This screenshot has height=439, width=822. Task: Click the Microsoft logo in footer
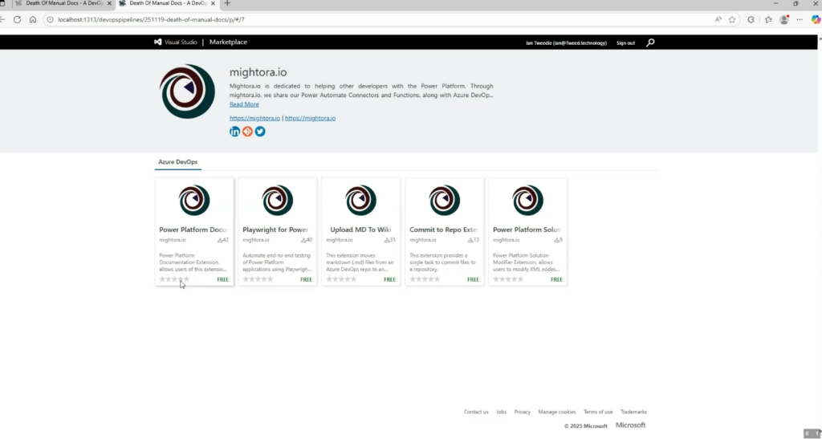click(631, 425)
